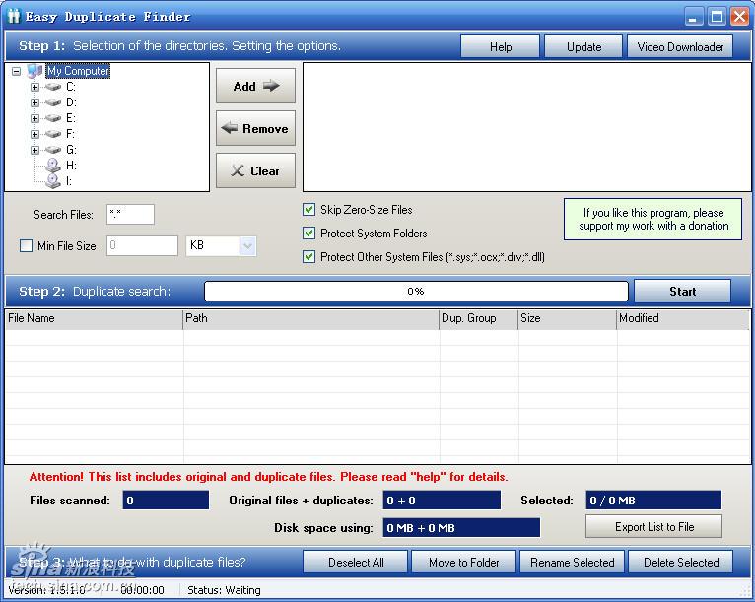
Task: Start the duplicate search
Action: tap(682, 291)
